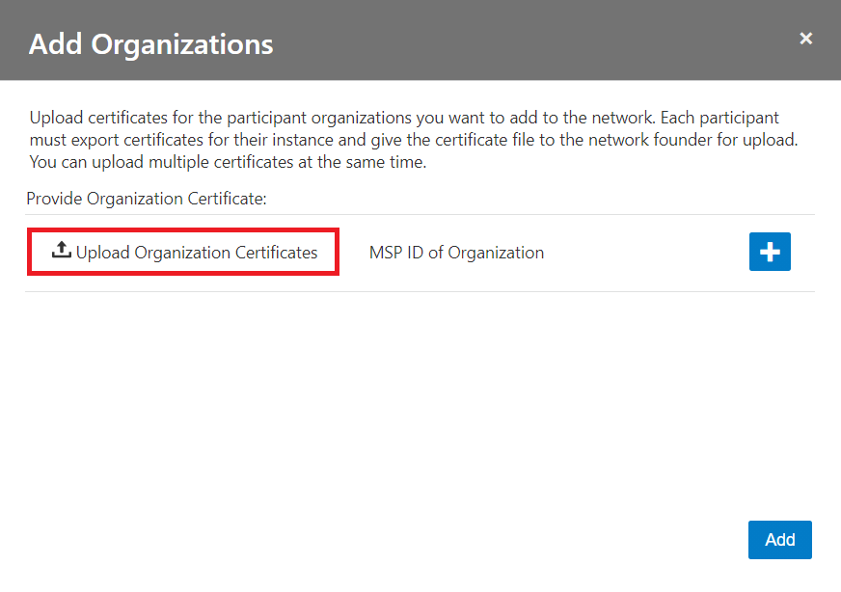Click the certificate upload icon inside the button
Screen dimensions: 841x592
click(63, 251)
